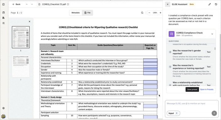221x120 pixels.
Task: Open the Open in Presets link
Action: (207, 90)
